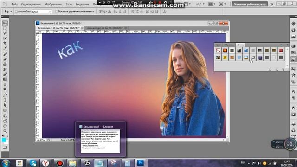Open the Редактирование menu
This screenshot has width=297, height=167.
tap(31, 4)
